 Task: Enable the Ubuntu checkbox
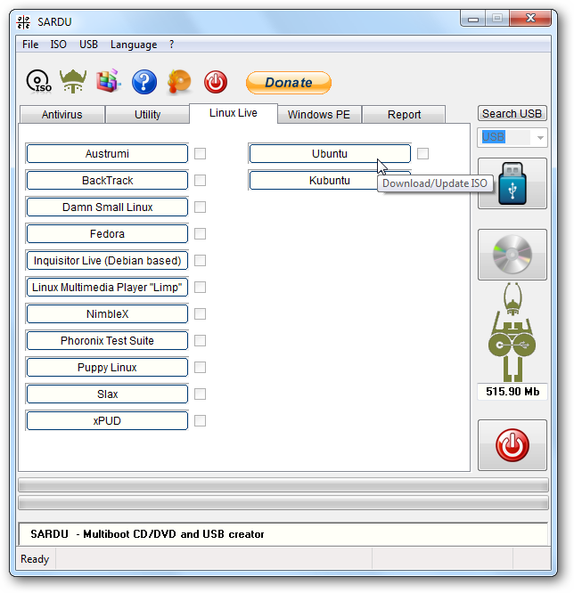tap(423, 153)
